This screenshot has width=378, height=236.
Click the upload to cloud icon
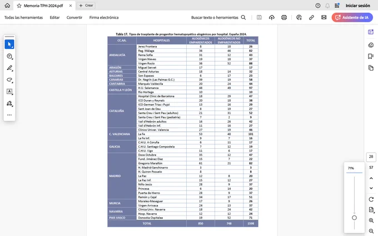tap(272, 17)
